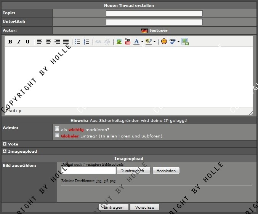Open the smiley emoticon picker
Screen dimensions: 258x214
[x=164, y=42]
